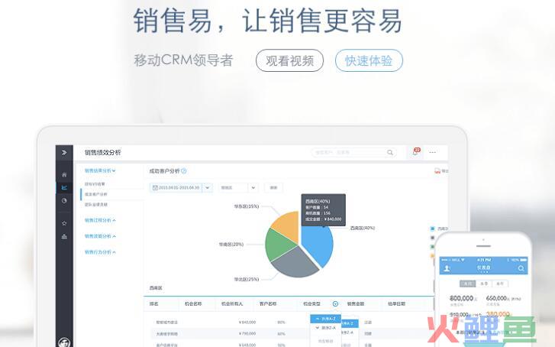Expand the sidebar with double-chevron icon
Image resolution: width=555 pixels, height=347 pixels.
tap(64, 152)
